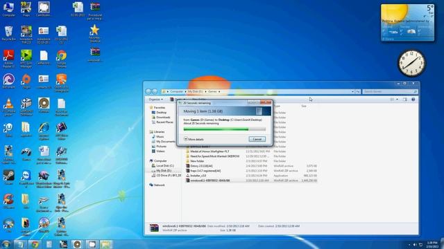444x249 pixels.
Task: Open the Origin desktop shortcut
Action: [x=26, y=82]
